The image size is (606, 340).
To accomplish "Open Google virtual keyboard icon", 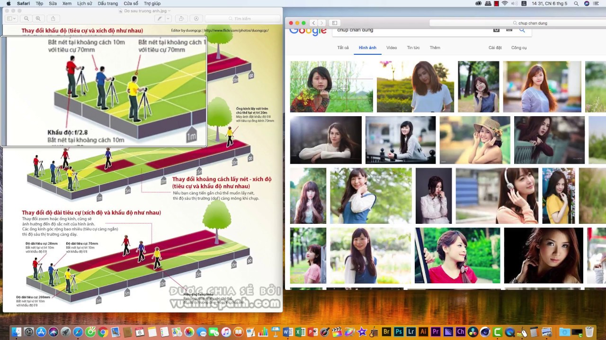I will (509, 30).
